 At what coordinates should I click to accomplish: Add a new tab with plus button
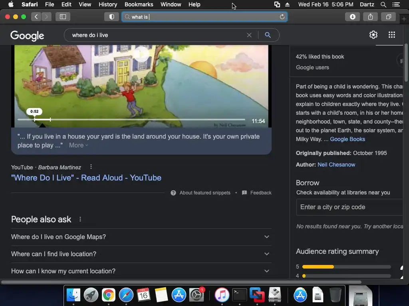(x=404, y=19)
